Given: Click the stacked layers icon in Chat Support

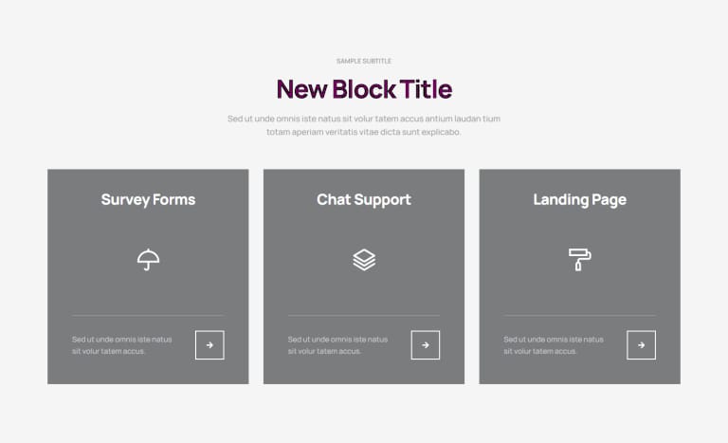Looking at the screenshot, I should click(x=364, y=259).
